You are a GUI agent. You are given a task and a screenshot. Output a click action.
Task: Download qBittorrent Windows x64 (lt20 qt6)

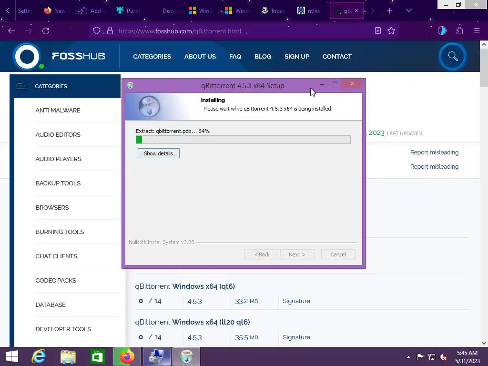pos(193,322)
